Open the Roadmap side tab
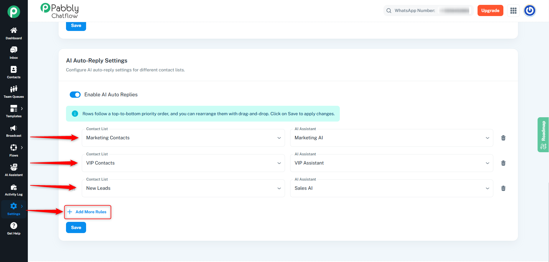Viewport: 549px width, 262px height. (x=543, y=134)
